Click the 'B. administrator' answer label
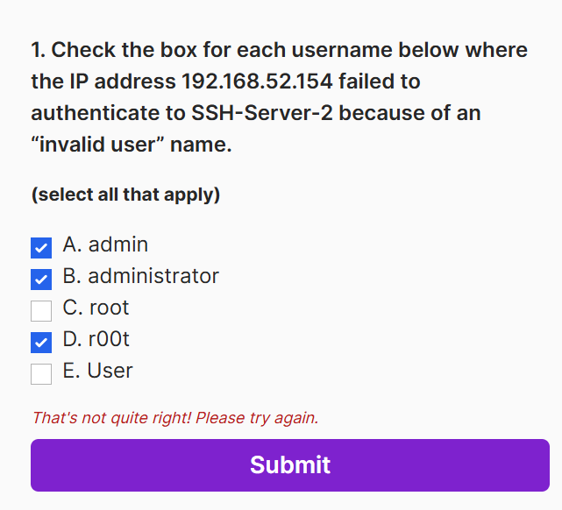This screenshot has width=562, height=510. [140, 276]
